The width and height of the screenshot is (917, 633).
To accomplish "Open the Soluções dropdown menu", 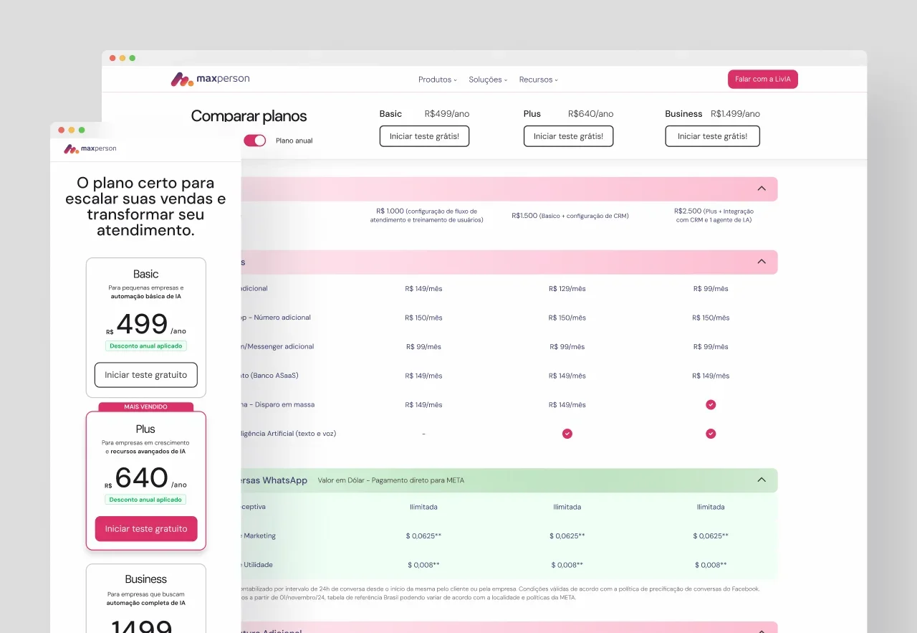I will click(x=488, y=80).
